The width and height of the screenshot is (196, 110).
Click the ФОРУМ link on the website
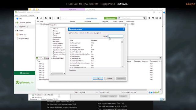click(94, 4)
